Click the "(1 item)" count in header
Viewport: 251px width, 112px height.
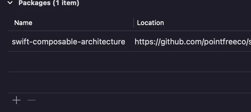(66, 3)
